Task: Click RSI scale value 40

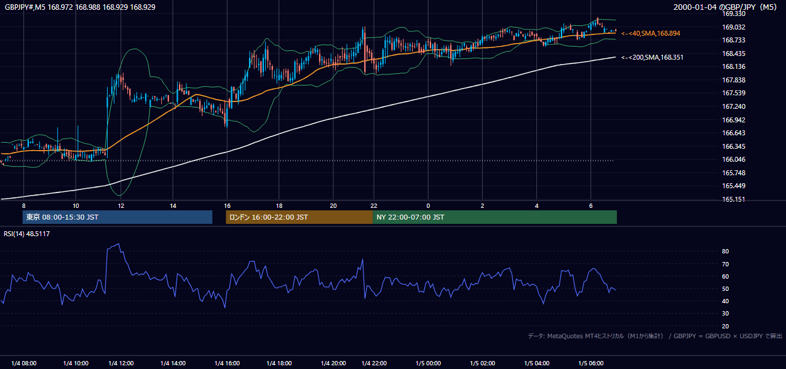Action: (x=725, y=301)
